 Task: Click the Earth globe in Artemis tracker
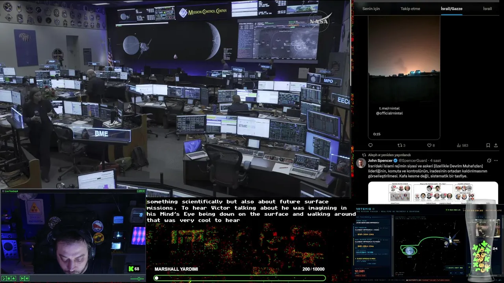tap(409, 251)
